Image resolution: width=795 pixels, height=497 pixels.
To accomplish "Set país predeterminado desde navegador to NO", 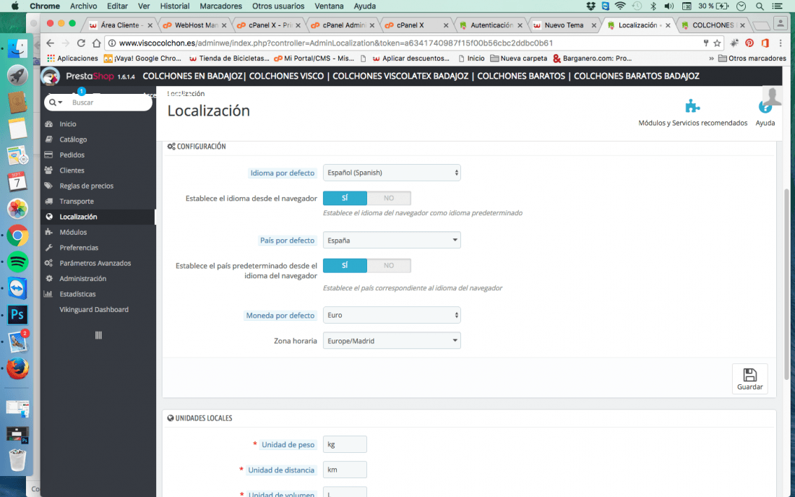I will pos(389,265).
